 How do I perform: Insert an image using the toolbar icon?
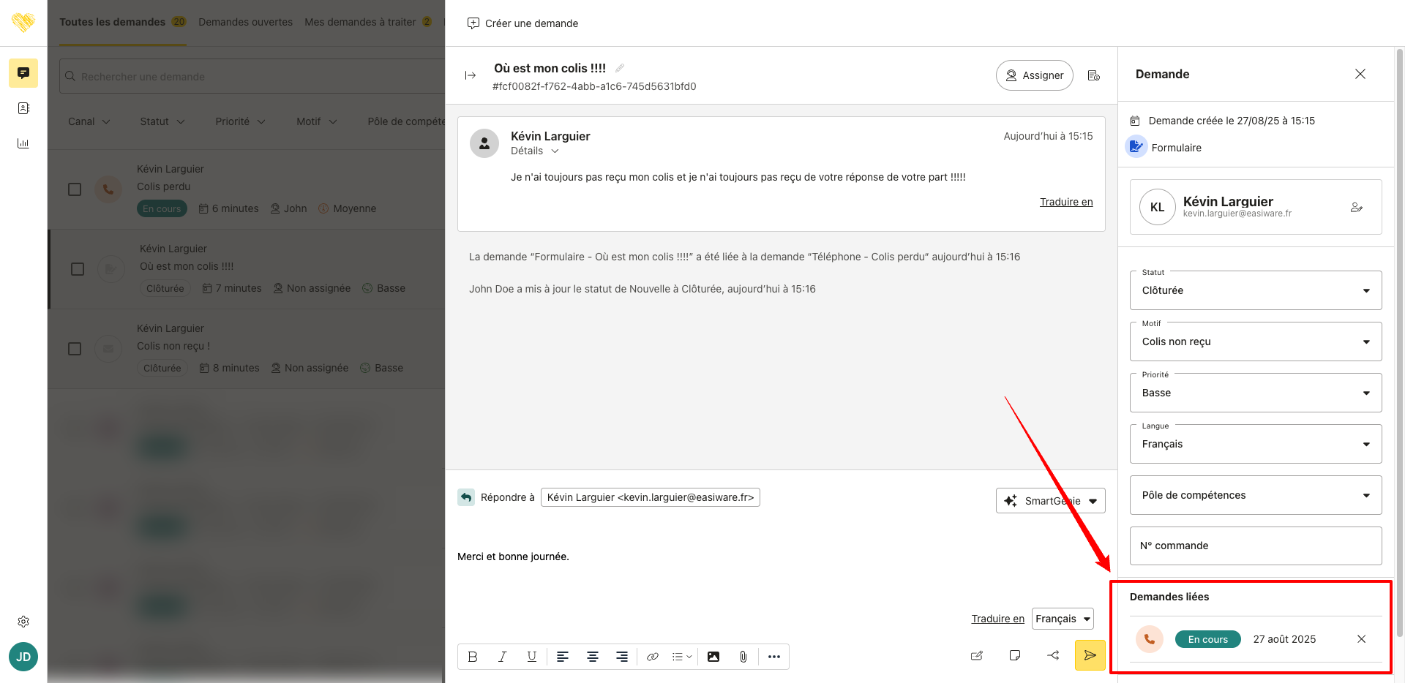click(x=713, y=657)
